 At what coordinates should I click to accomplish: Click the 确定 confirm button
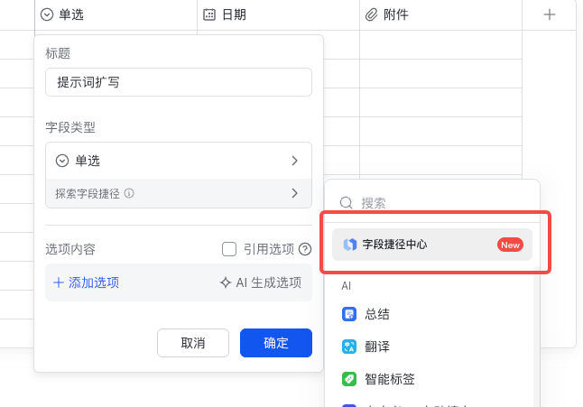pos(276,343)
